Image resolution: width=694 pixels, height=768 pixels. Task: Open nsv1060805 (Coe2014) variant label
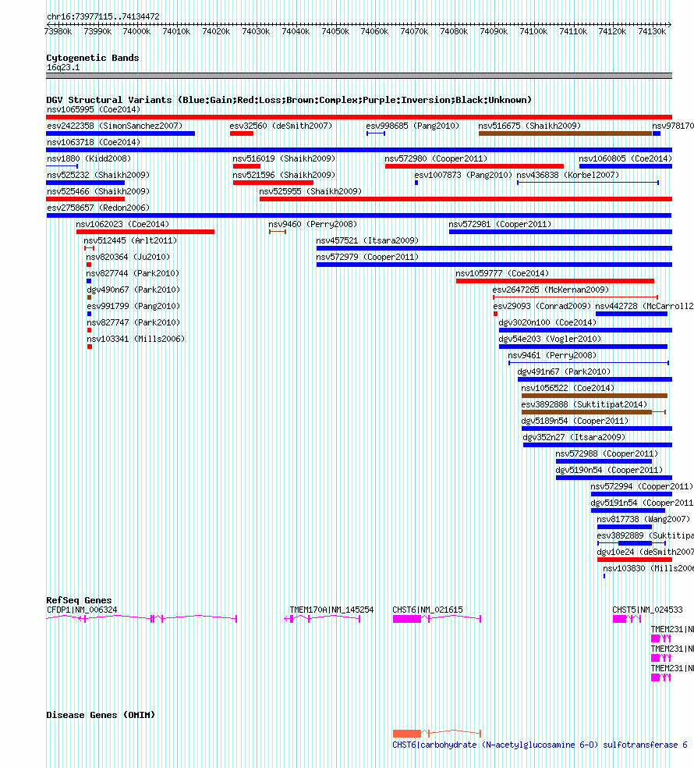(x=625, y=158)
